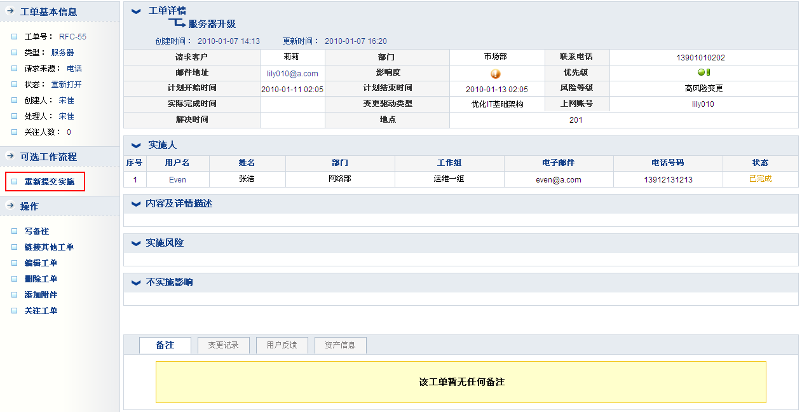Screen dimensions: 802x412
Task: Switch to the 变更记录 tab
Action: (x=223, y=345)
